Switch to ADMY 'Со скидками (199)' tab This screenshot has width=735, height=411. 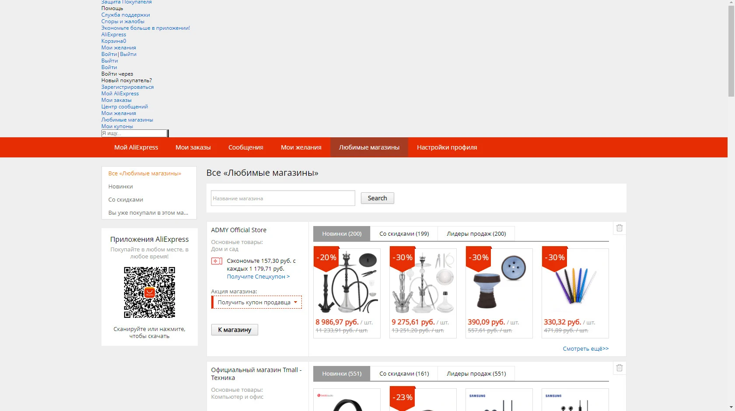(x=404, y=233)
